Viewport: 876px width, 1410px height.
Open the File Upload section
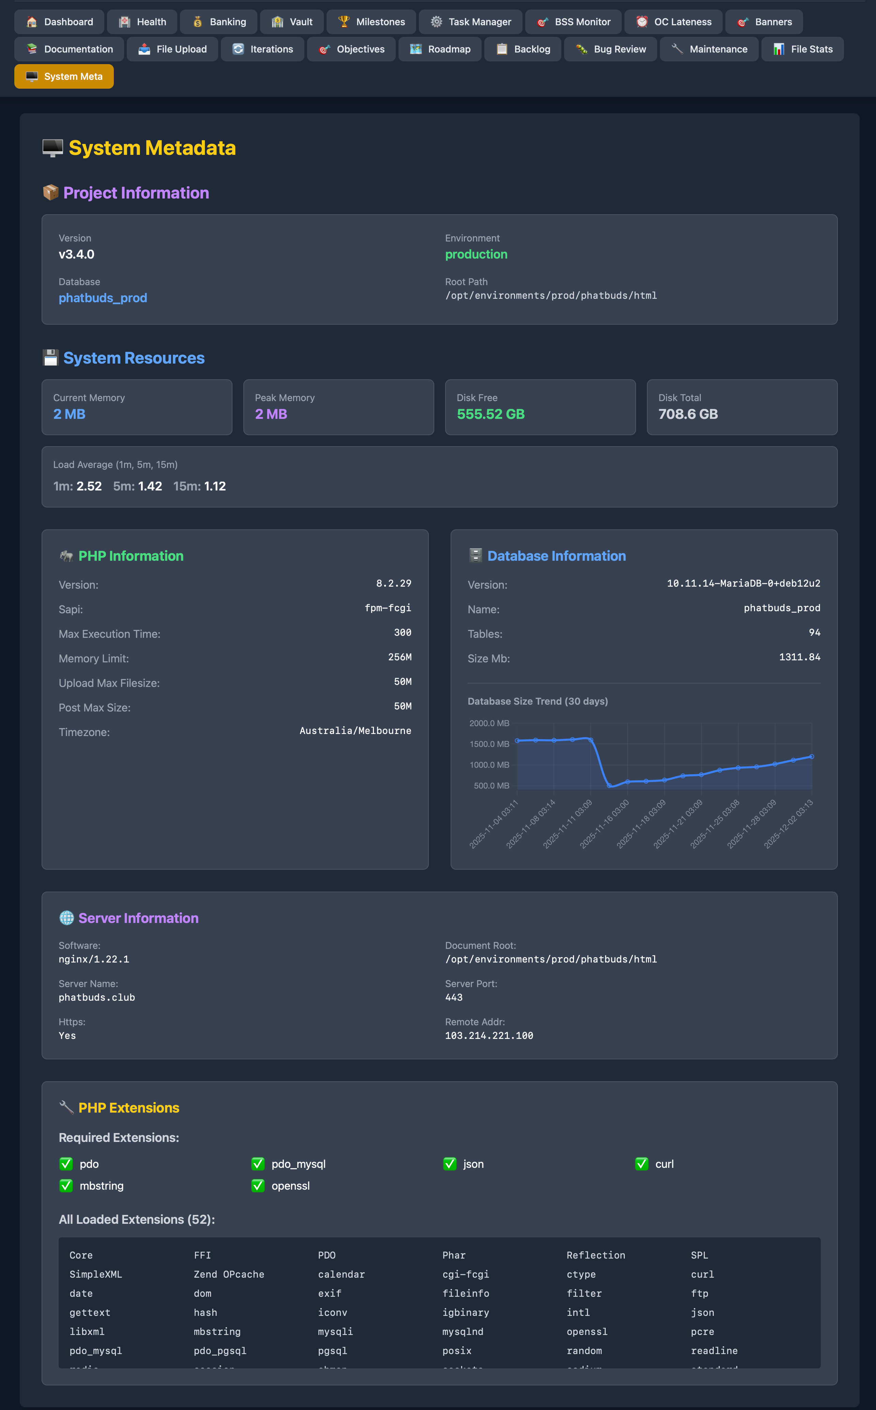(x=171, y=49)
